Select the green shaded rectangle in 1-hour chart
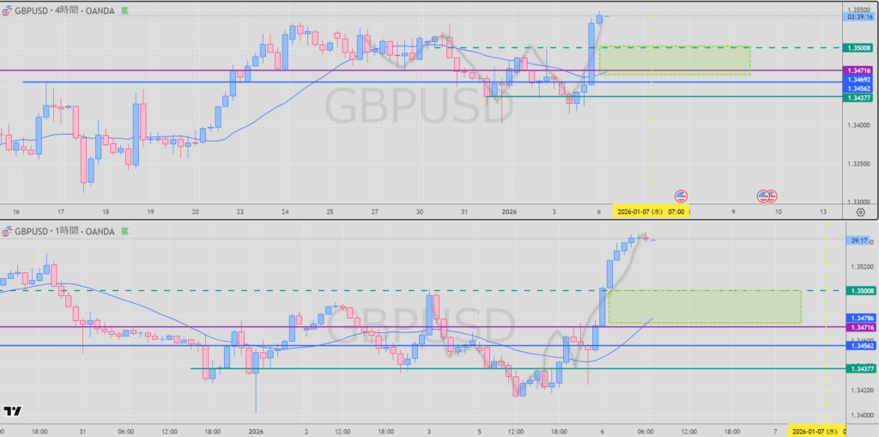This screenshot has height=437, width=879. click(704, 307)
